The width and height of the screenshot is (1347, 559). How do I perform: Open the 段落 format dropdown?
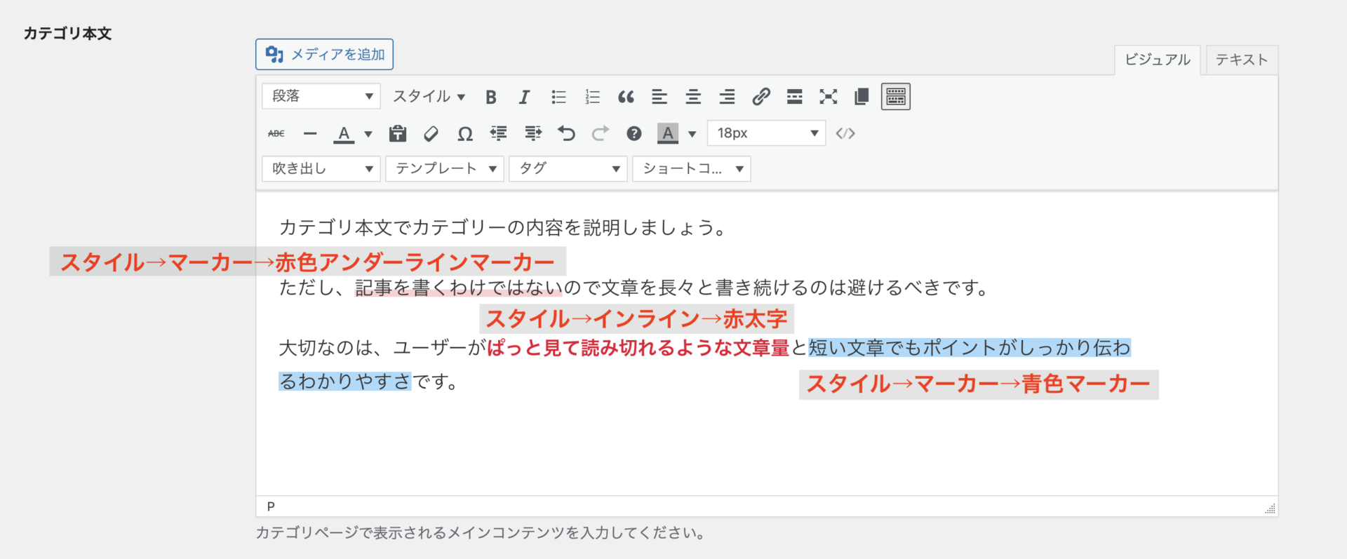321,96
